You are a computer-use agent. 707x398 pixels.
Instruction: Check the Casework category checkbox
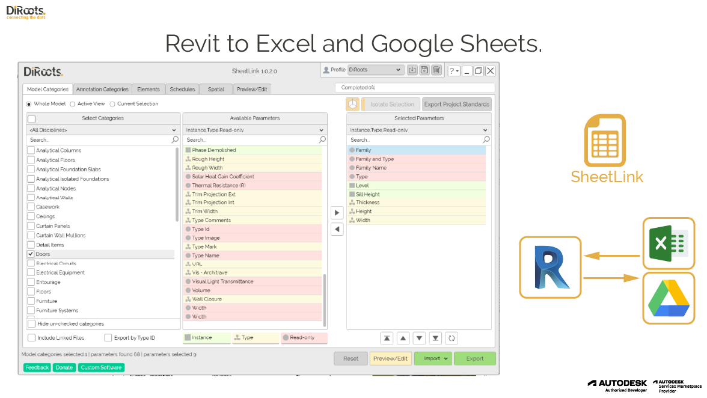coord(31,207)
